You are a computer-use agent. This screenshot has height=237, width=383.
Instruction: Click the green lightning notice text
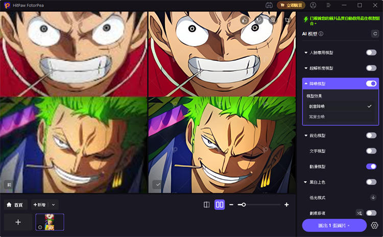tap(344, 21)
